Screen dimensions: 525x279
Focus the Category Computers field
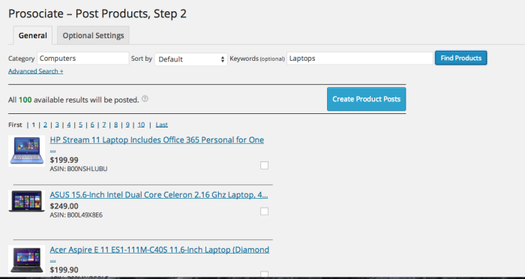82,58
